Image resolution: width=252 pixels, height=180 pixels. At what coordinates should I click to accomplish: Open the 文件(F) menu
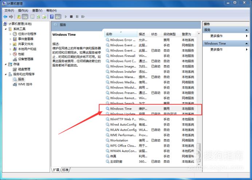(9, 11)
